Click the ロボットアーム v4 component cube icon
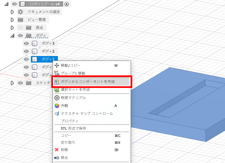This screenshot has height=163, width=225. pyautogui.click(x=22, y=4)
